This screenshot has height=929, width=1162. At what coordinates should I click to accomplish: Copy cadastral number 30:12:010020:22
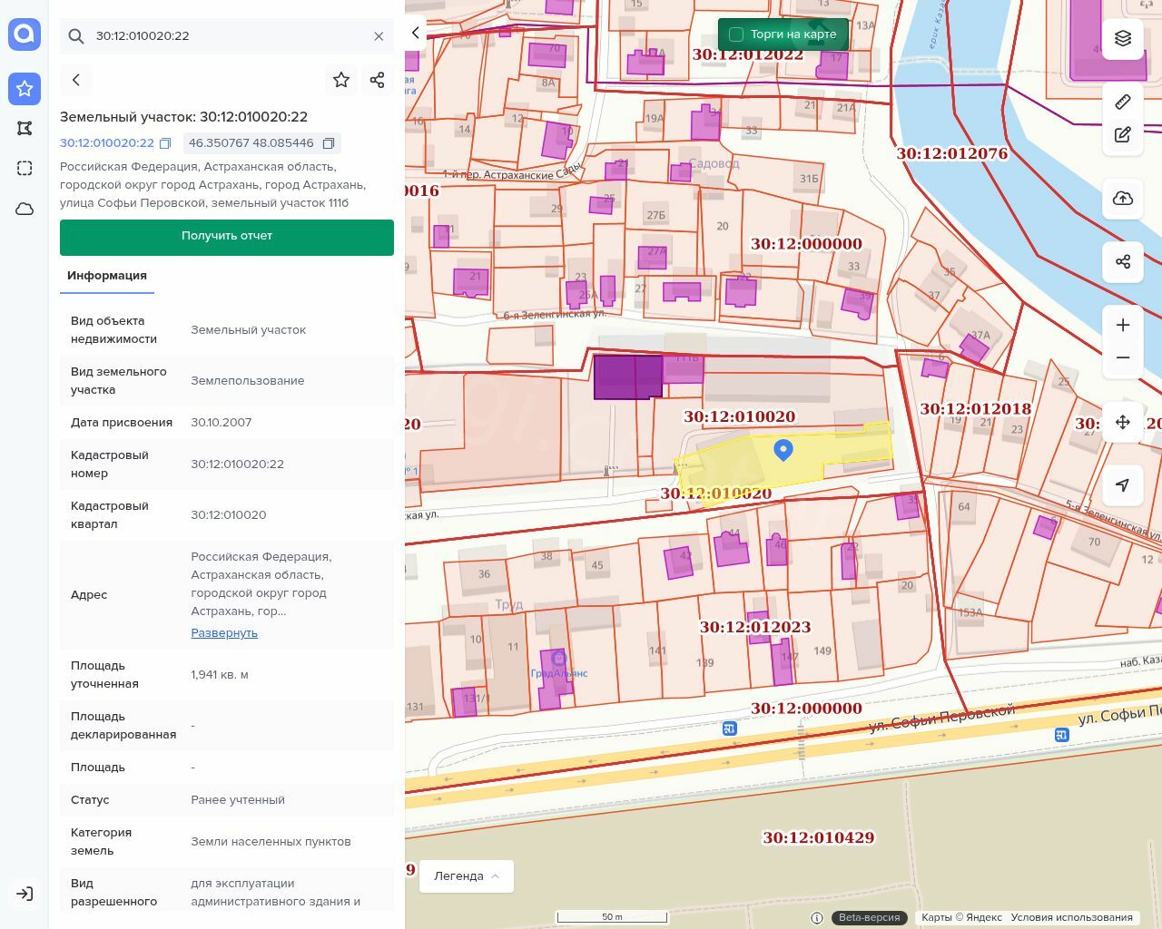(x=165, y=143)
